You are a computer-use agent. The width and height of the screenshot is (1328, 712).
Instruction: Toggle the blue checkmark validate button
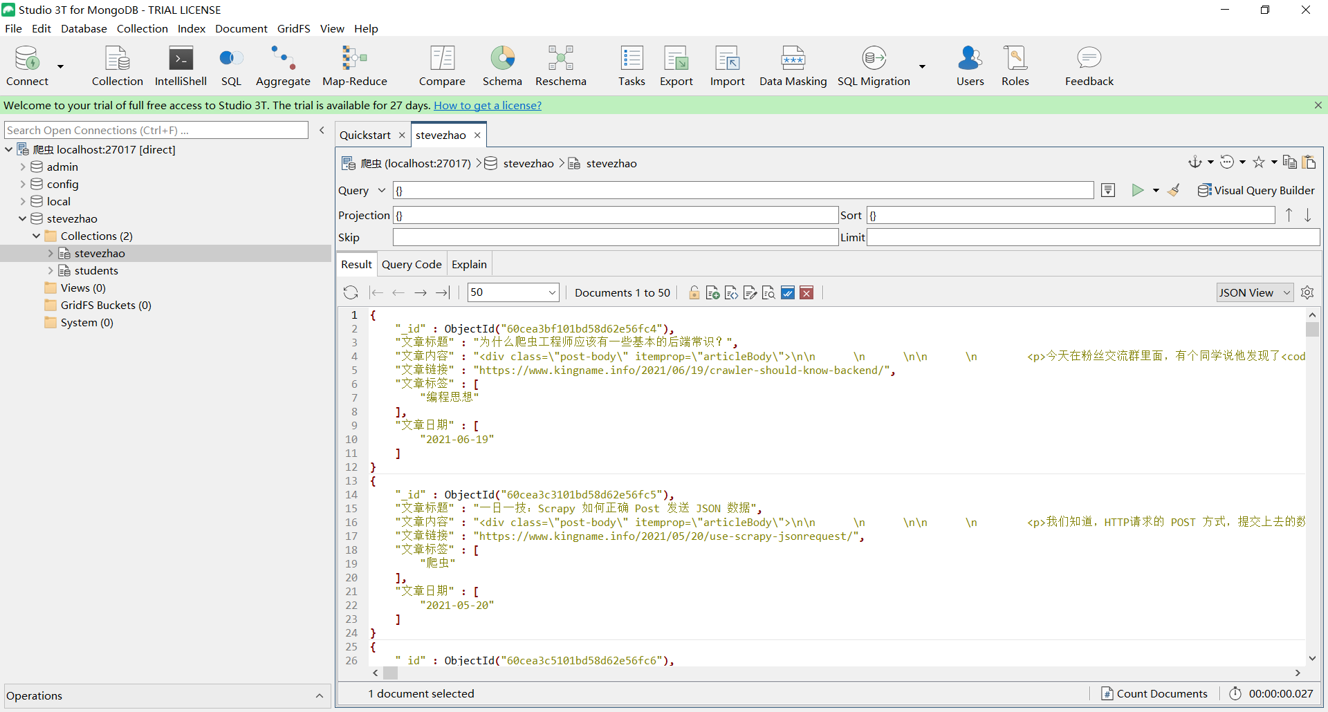coord(788,293)
